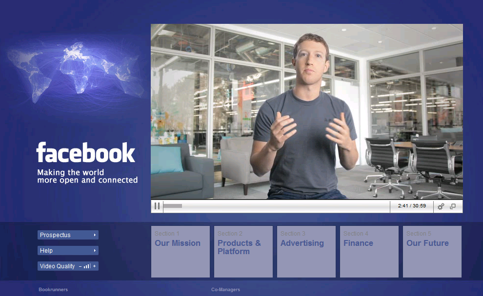The width and height of the screenshot is (483, 296).
Task: Expand the Prospectus menu arrow
Action: pyautogui.click(x=95, y=235)
